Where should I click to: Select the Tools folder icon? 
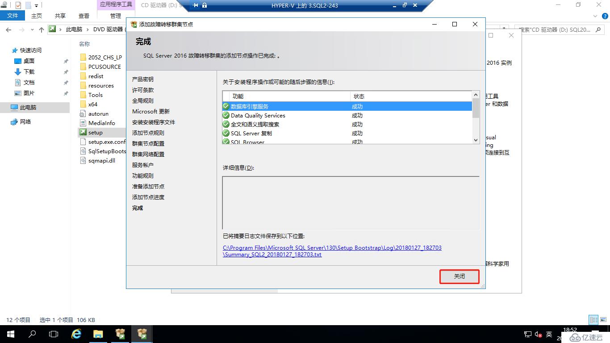(x=83, y=95)
